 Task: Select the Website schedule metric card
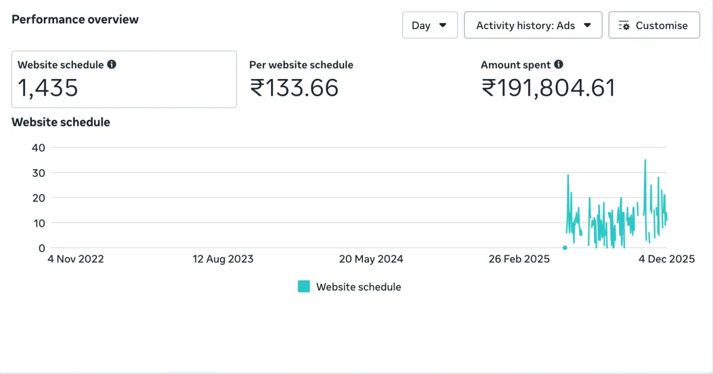[x=124, y=80]
